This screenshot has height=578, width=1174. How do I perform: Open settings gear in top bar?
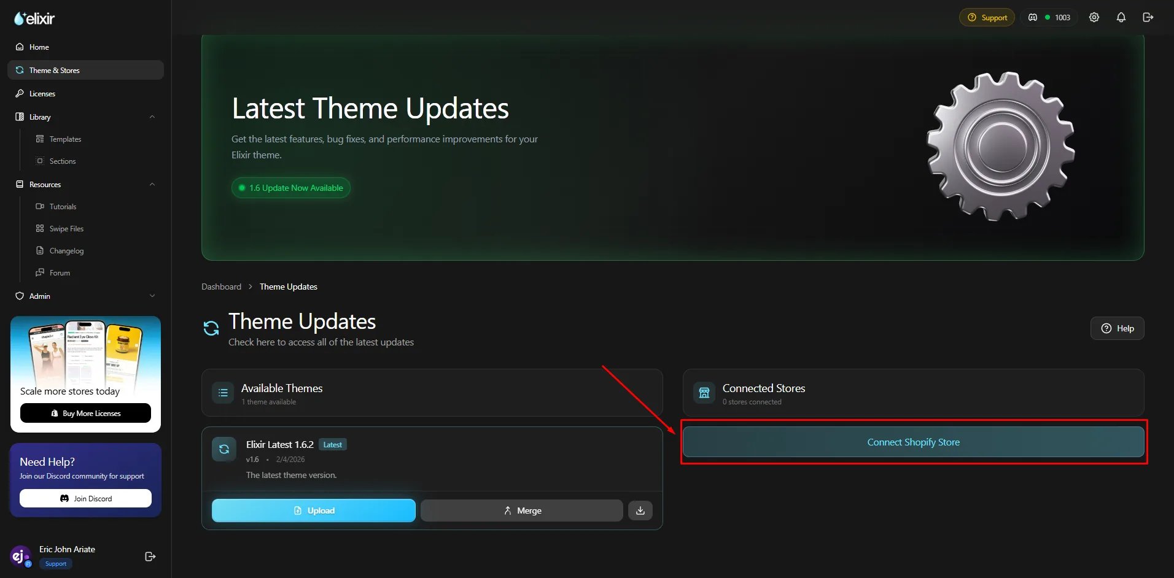(1094, 17)
